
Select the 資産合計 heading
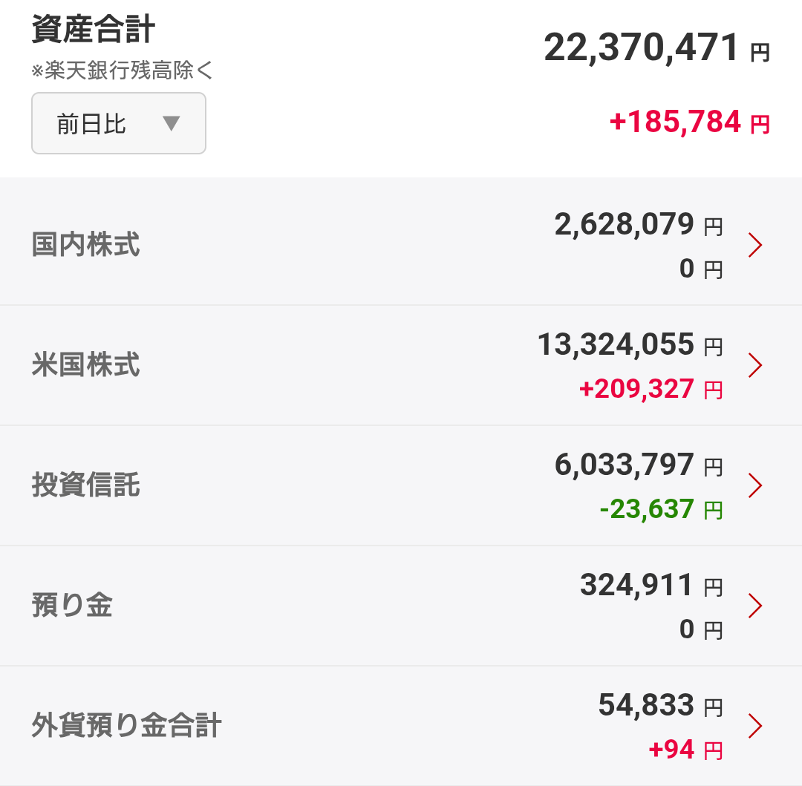93,29
